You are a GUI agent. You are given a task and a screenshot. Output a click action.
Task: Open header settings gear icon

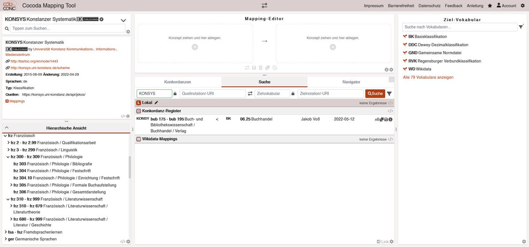click(523, 6)
